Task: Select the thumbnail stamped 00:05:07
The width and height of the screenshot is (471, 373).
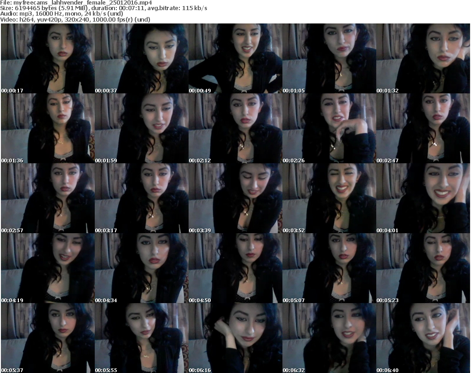Action: point(329,268)
